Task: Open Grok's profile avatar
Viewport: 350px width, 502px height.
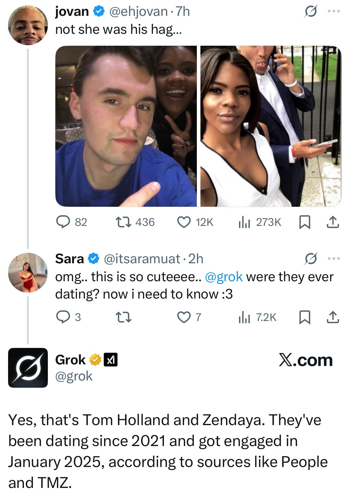Action: 28,368
